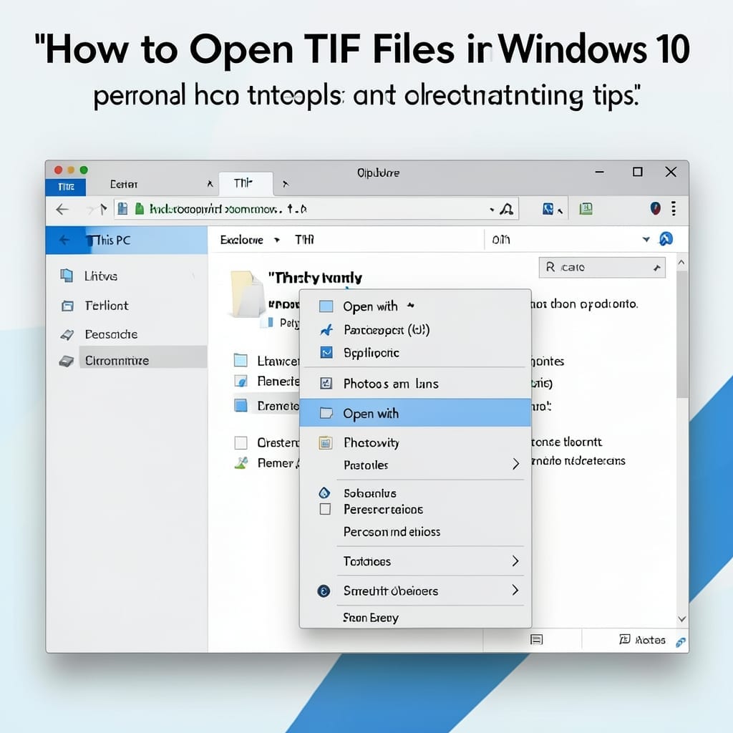The width and height of the screenshot is (733, 733).
Task: Click the Pantaepget blue arrow icon
Action: pos(326,330)
